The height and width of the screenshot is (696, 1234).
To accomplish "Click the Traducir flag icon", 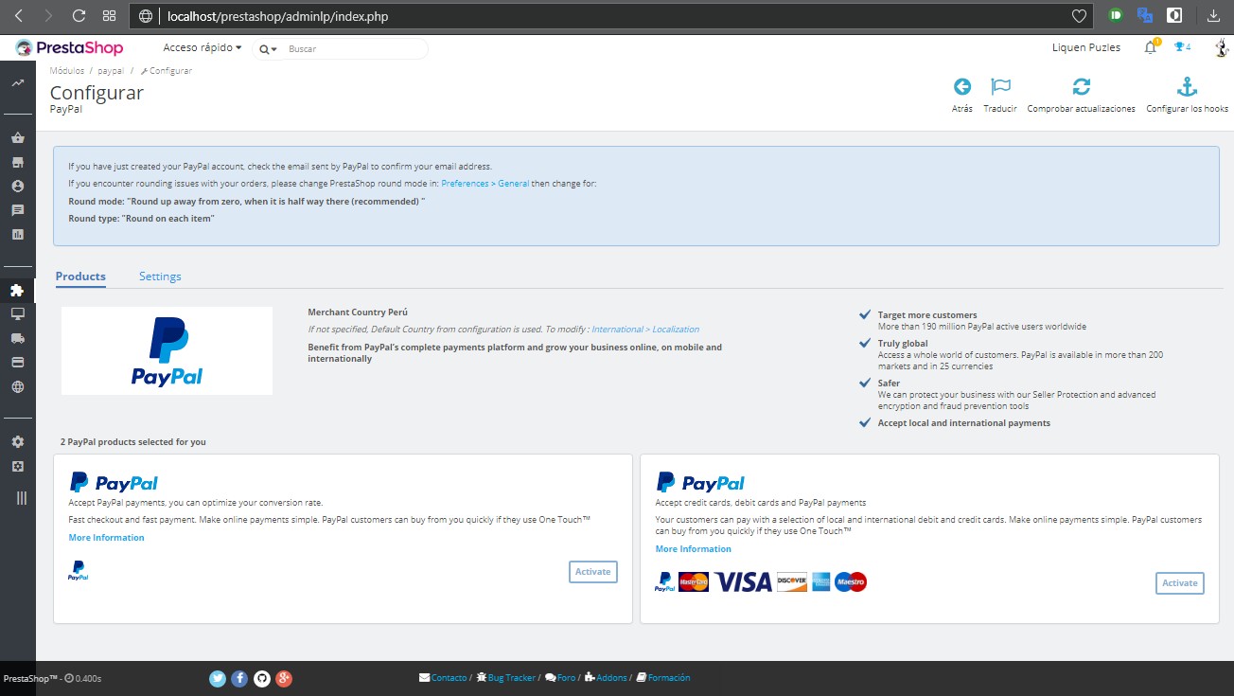I will [1000, 87].
